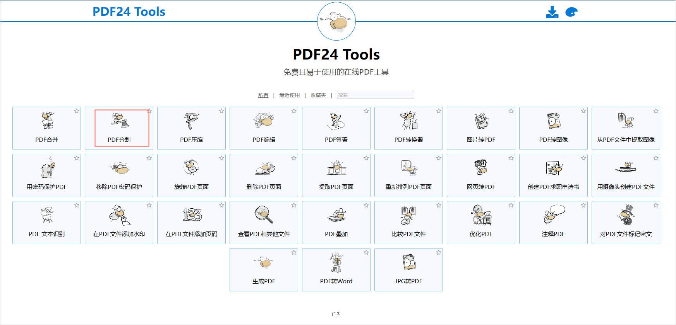Open the PDF签署 sign tool icon
Viewport: 676px width, 325px height.
pos(336,121)
